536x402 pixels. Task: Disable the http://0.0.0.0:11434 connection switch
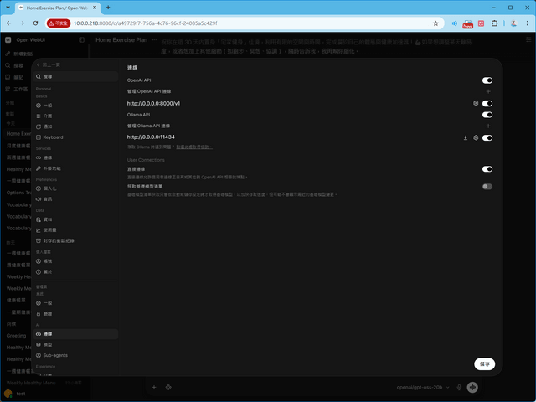coord(487,137)
